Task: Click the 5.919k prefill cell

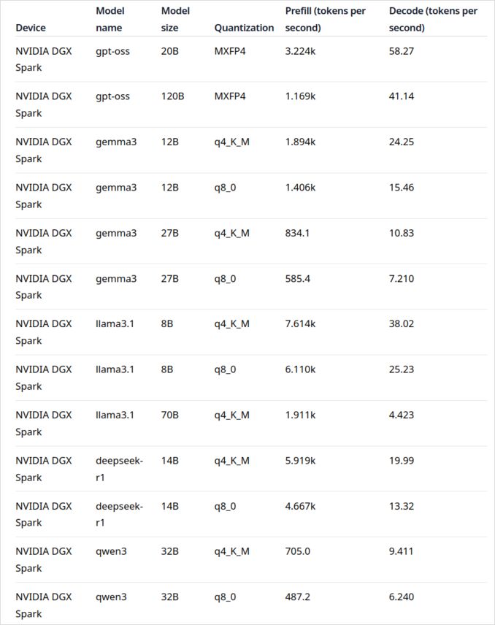Action: click(x=301, y=460)
